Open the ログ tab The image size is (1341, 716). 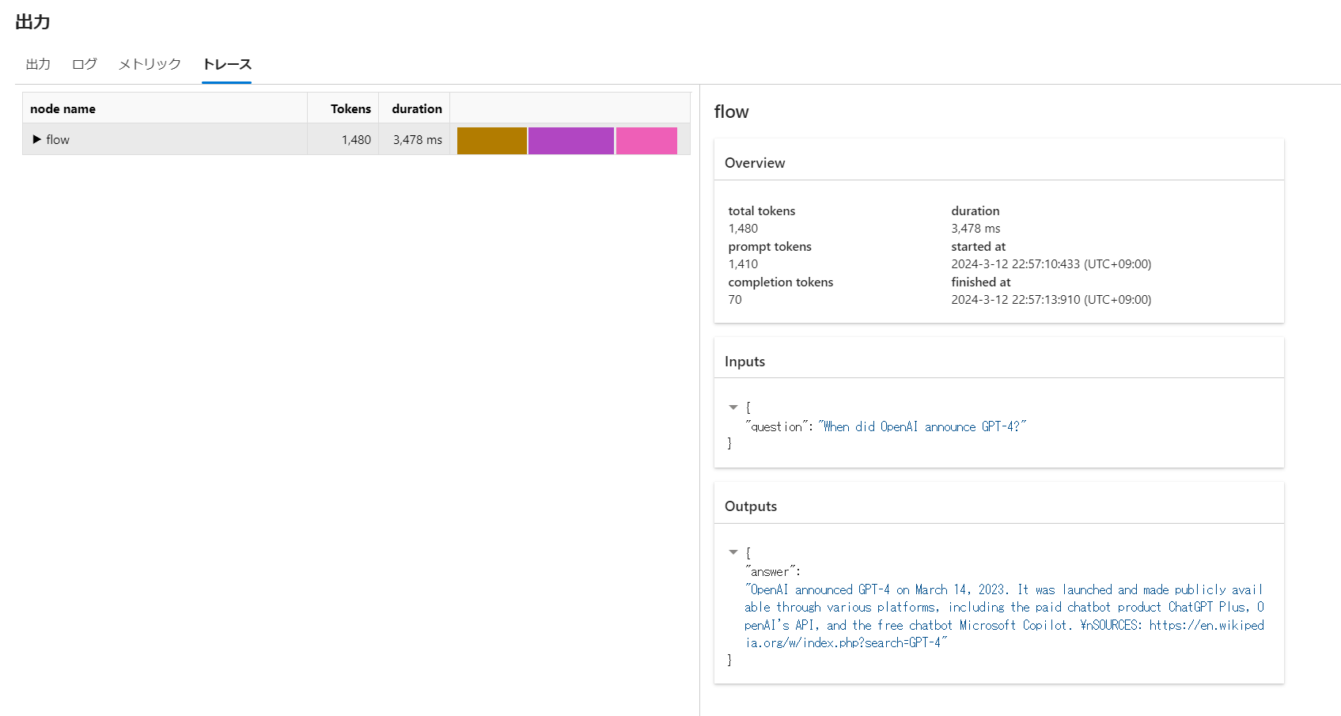tap(85, 64)
